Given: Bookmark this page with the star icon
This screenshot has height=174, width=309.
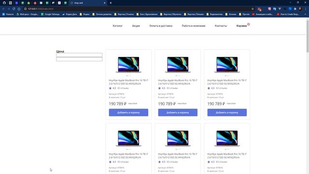Looking at the screenshot, I should pyautogui.click(x=253, y=9).
